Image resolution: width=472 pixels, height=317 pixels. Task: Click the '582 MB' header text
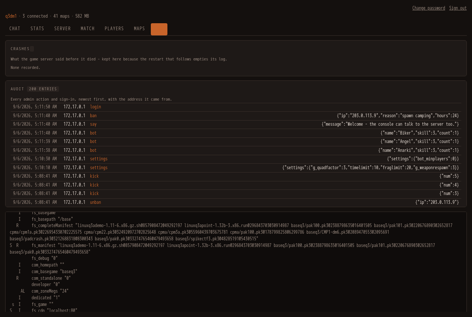coord(82,16)
